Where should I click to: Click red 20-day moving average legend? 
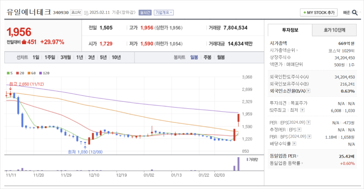20,73
